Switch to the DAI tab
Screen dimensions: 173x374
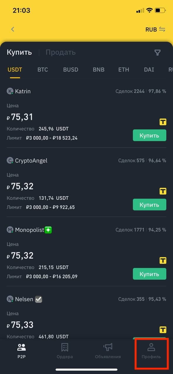(x=149, y=70)
